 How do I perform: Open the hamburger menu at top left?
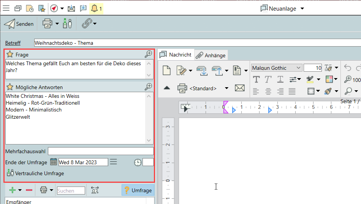[x=6, y=8]
